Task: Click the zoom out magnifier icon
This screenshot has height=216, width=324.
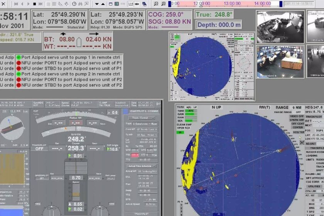Action: click(x=156, y=4)
